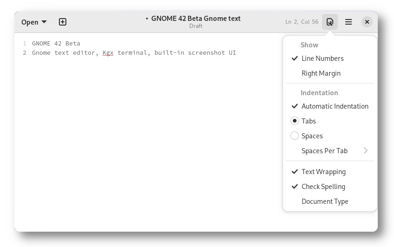Click the new tab plus icon
This screenshot has width=394, height=247.
(63, 22)
